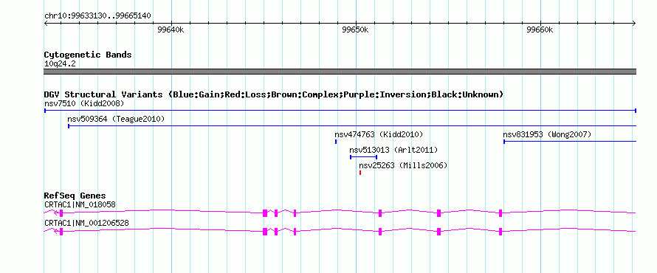Click the 99640k ruler position label
The image size is (657, 273).
tap(171, 30)
